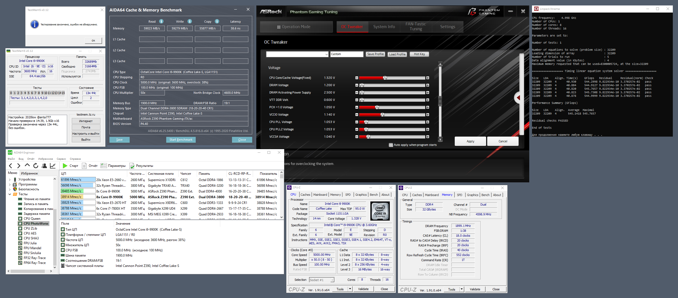
Task: Open the Результаты icon in AIDA64 toolbar
Action: coord(132,165)
